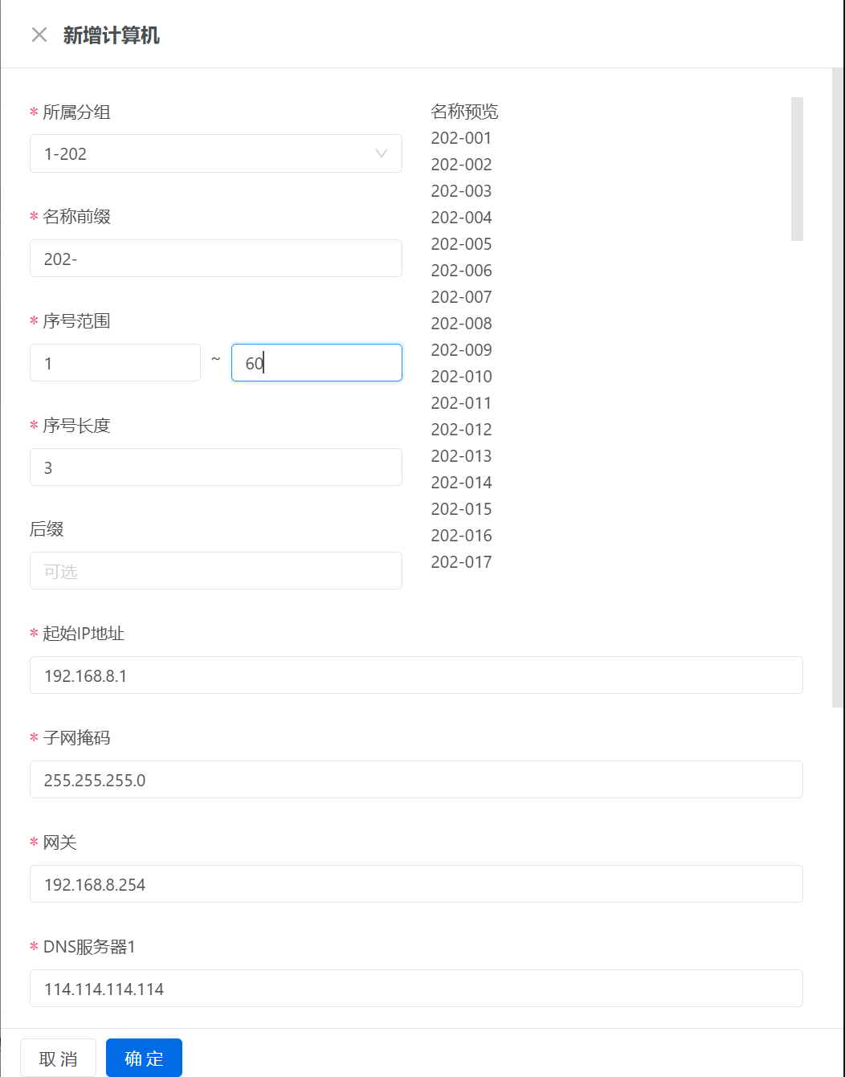Click the 确定 confirm button

tap(144, 1057)
